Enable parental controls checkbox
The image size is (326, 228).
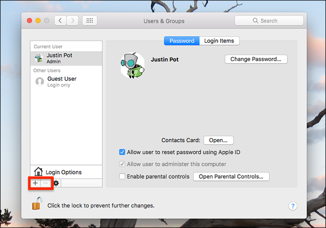click(x=122, y=176)
